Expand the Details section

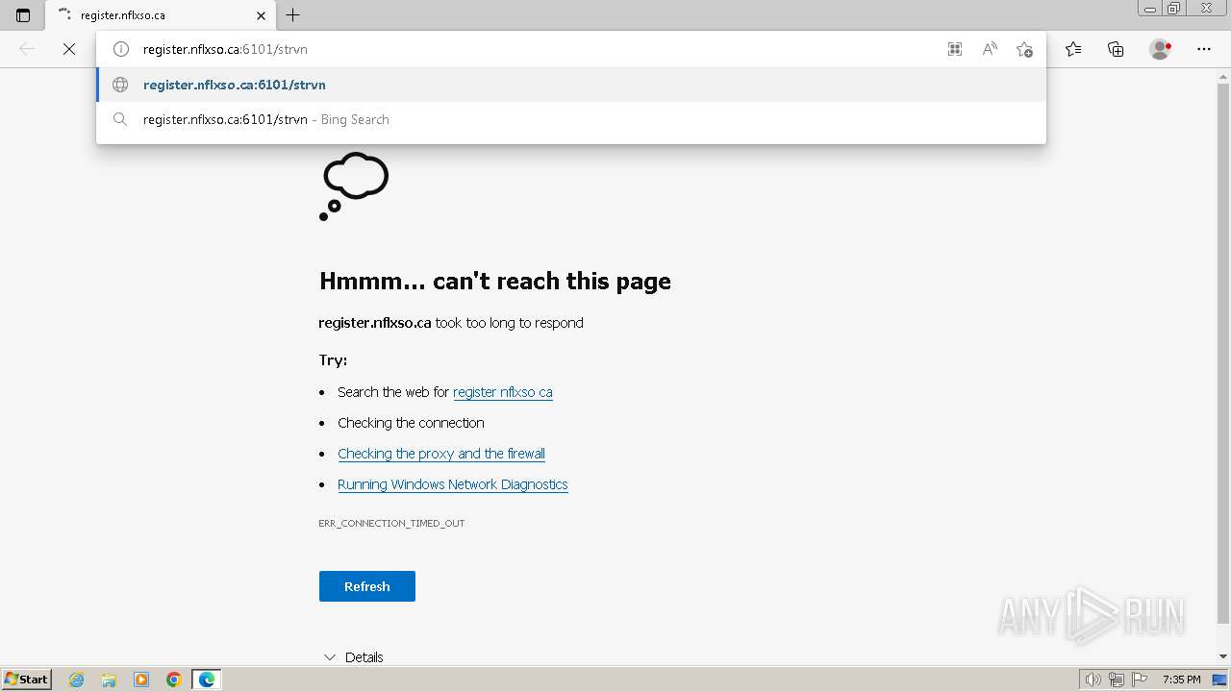click(x=354, y=657)
